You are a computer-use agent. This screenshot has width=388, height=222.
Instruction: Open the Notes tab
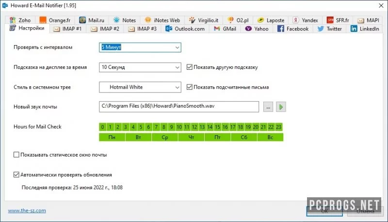[125, 20]
